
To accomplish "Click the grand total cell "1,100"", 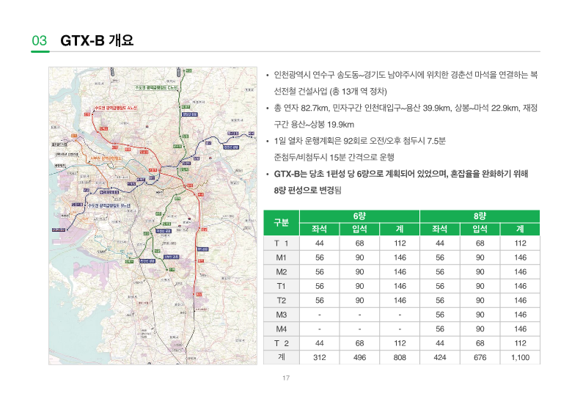I will point(520,357).
